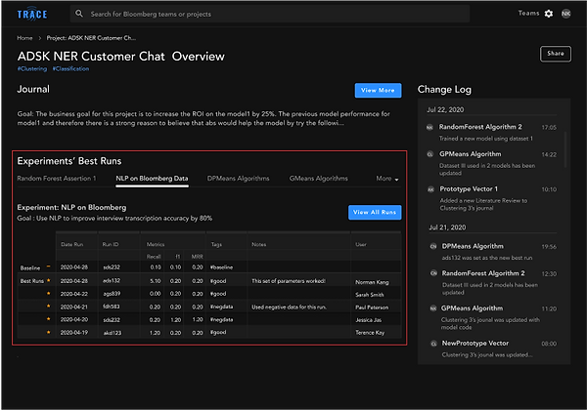The height and width of the screenshot is (410, 587).
Task: Sort by the Date Run column header
Action: point(71,245)
